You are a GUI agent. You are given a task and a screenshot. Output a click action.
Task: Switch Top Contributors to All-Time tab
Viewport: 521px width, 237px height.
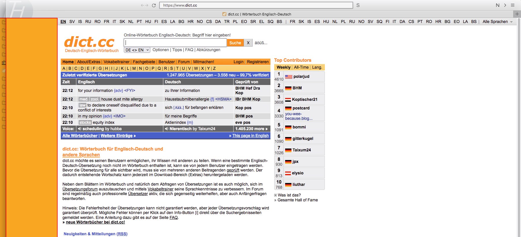pyautogui.click(x=301, y=67)
